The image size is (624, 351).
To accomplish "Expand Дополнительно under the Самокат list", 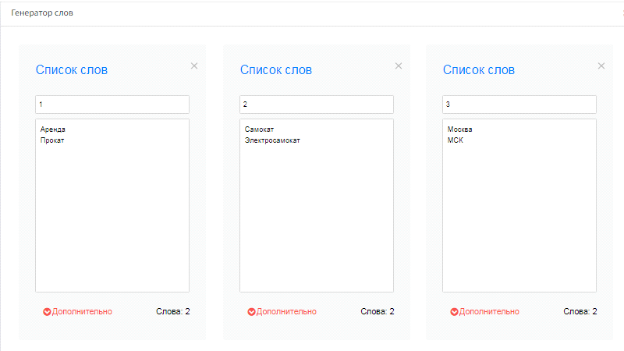I will point(282,312).
